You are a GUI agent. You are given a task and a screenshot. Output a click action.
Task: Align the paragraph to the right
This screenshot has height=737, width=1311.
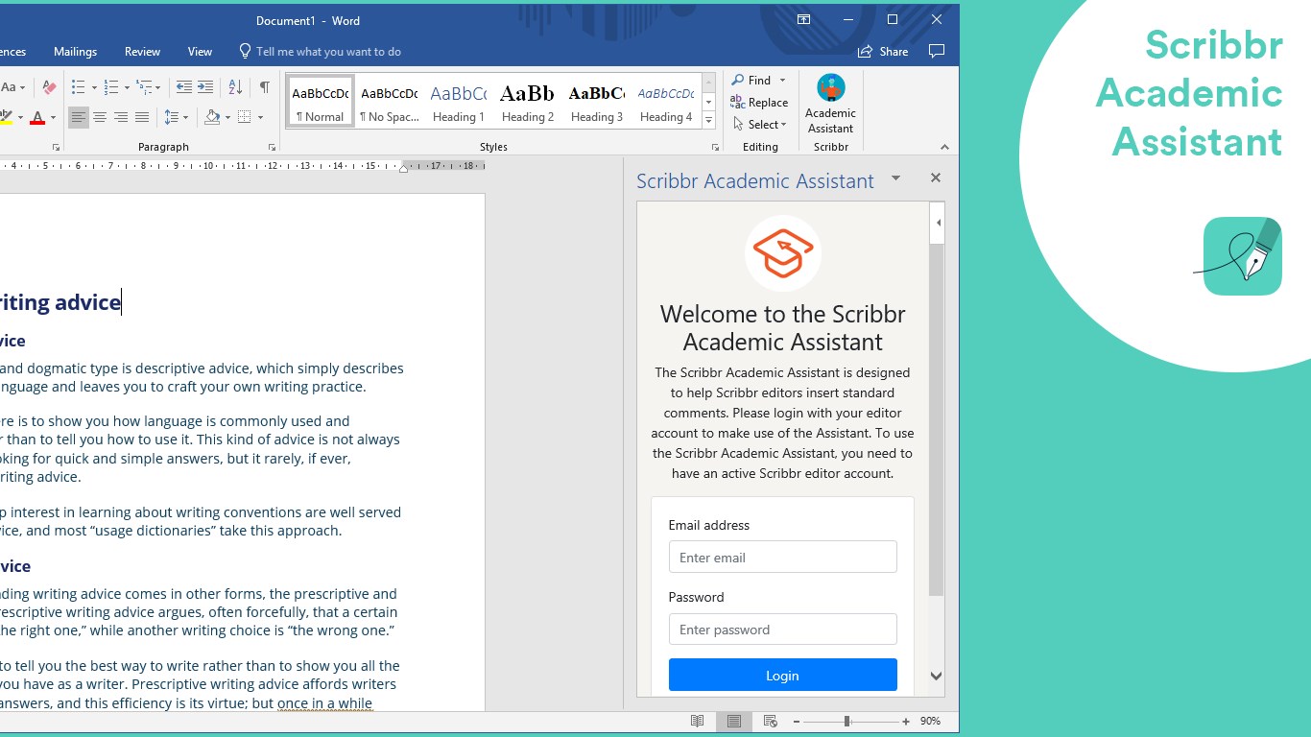(x=121, y=117)
